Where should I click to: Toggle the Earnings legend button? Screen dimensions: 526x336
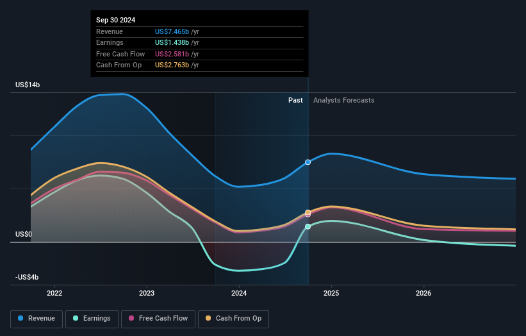pyautogui.click(x=92, y=319)
